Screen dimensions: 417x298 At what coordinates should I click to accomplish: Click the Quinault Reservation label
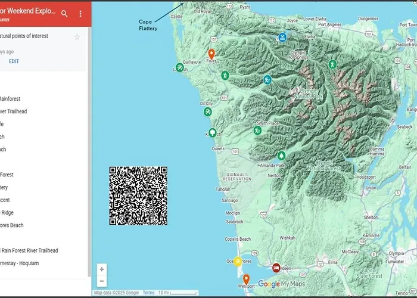(237, 177)
